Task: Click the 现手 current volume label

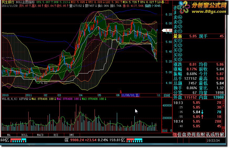Action: [x=203, y=36]
